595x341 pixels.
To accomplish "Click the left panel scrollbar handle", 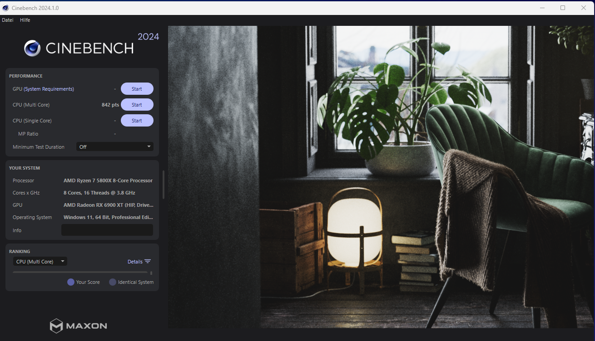I will pyautogui.click(x=164, y=185).
